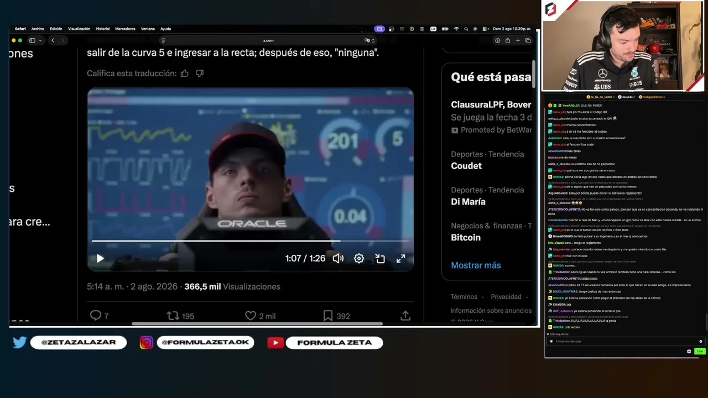Show Safari tab overview

coord(528,40)
